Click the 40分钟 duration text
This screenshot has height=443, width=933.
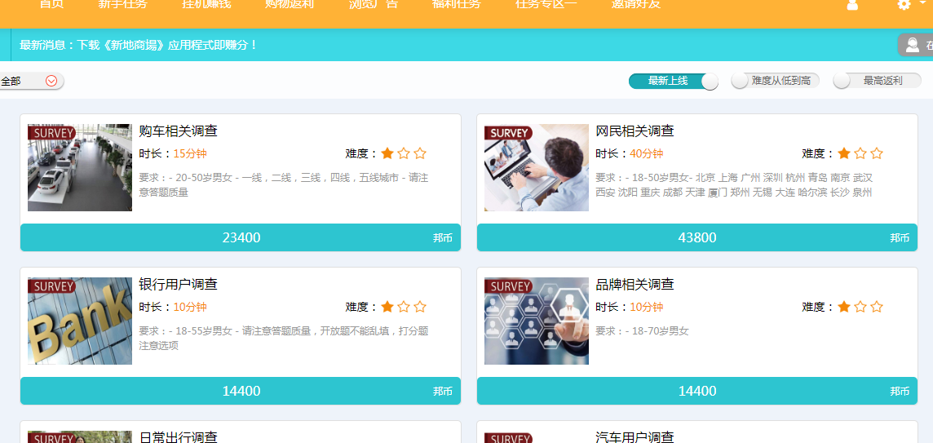[x=646, y=153]
